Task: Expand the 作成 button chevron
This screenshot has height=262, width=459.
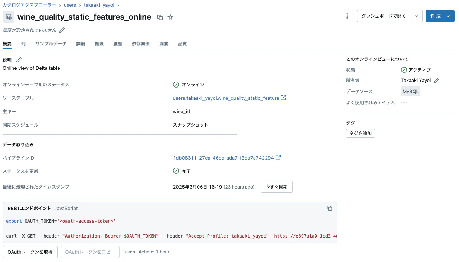Action: coord(448,16)
